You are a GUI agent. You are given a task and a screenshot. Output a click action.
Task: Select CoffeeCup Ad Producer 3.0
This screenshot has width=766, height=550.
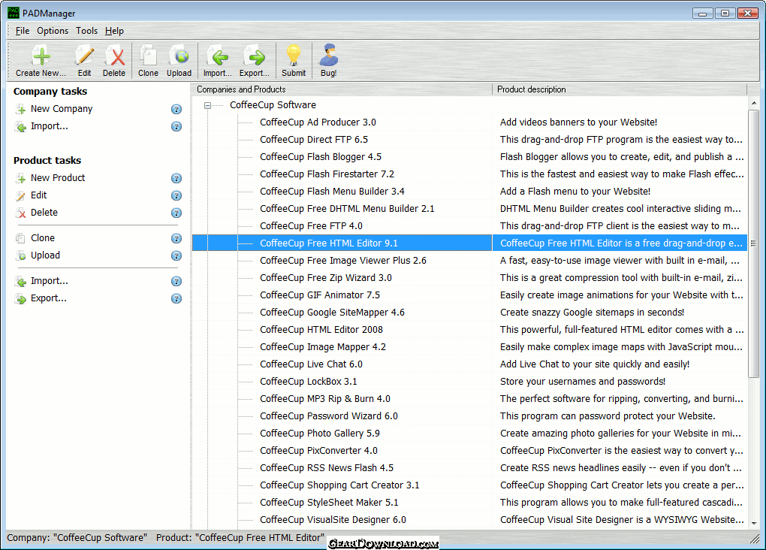coord(318,122)
